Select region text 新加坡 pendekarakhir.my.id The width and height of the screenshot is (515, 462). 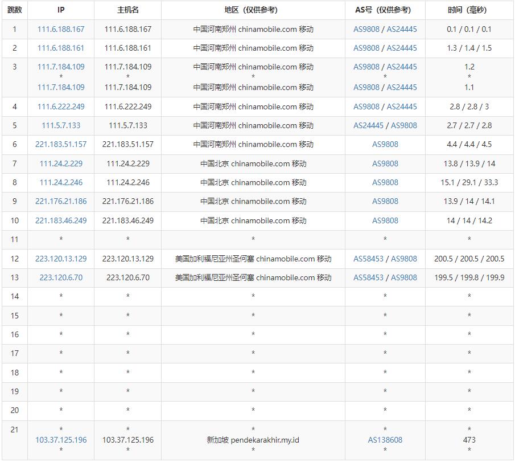253,440
